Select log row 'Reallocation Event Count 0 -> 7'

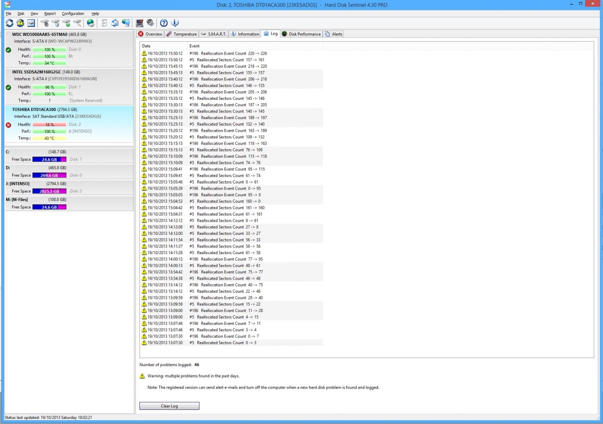tap(232, 336)
